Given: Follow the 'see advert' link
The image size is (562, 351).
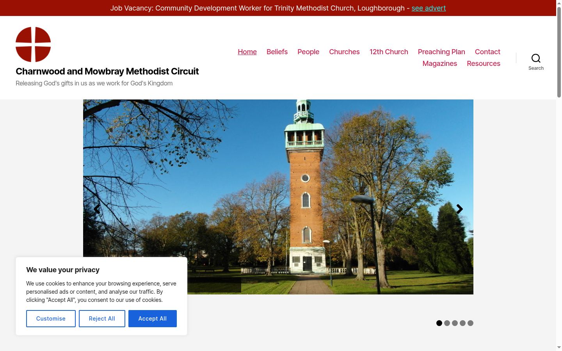Looking at the screenshot, I should tap(429, 8).
